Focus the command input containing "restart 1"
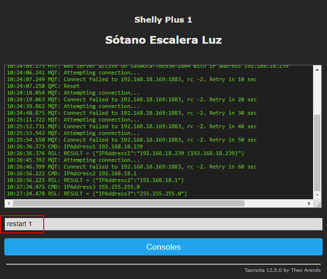Screen dimensions: 327x279 click(x=163, y=224)
